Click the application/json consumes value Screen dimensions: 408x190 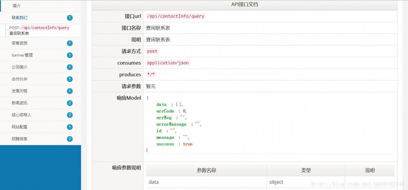pos(168,63)
